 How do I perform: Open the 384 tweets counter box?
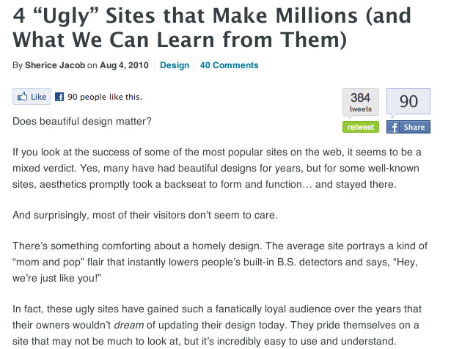[361, 102]
